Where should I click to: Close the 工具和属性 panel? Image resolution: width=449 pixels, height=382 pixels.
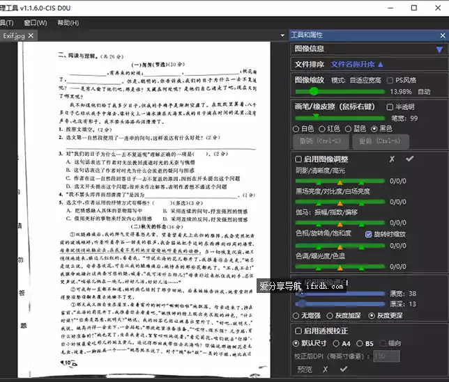443,35
